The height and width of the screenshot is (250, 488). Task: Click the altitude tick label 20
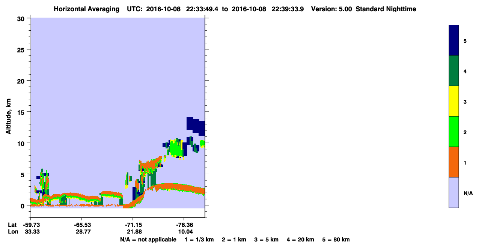[x=22, y=81]
